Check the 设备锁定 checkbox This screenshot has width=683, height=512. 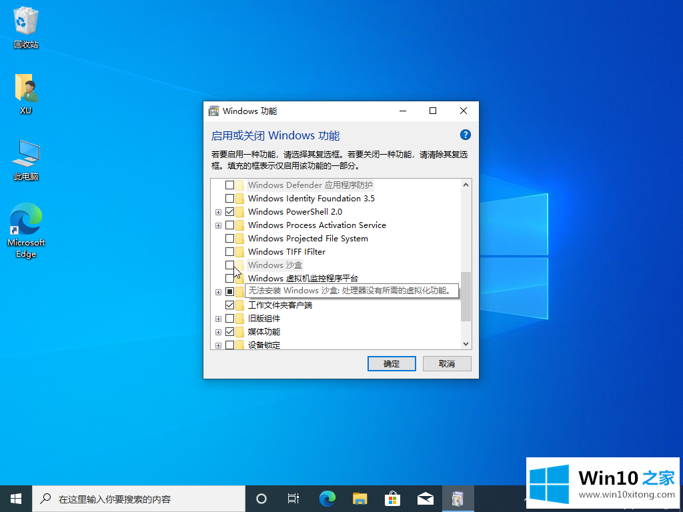[x=229, y=345]
